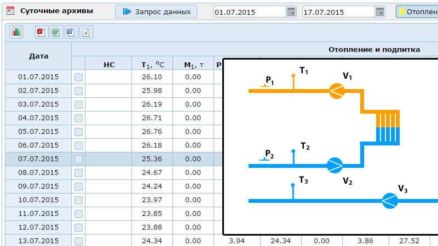Export the archive to Excel
This screenshot has width=438, height=246.
pos(56,32)
